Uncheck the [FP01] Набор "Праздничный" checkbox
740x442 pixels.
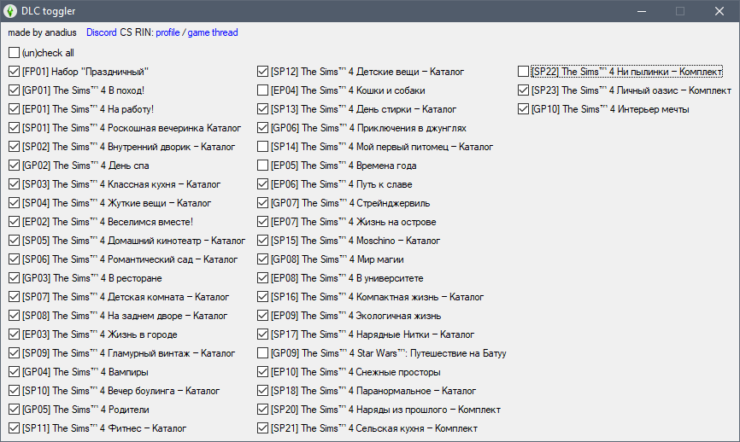pyautogui.click(x=15, y=72)
